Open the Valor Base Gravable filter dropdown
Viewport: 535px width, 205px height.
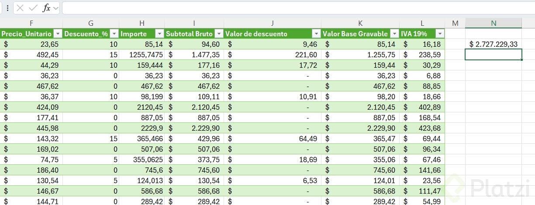[395, 34]
